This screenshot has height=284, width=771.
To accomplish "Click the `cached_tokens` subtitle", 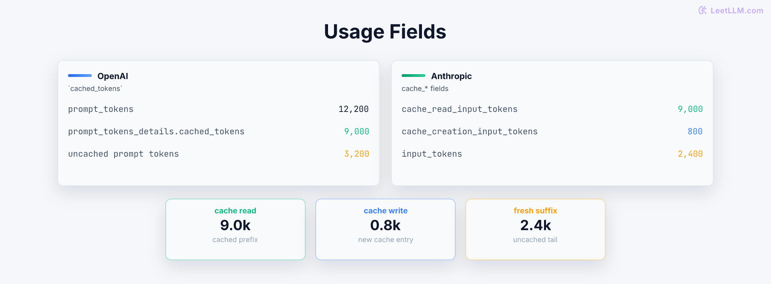I will [x=95, y=88].
